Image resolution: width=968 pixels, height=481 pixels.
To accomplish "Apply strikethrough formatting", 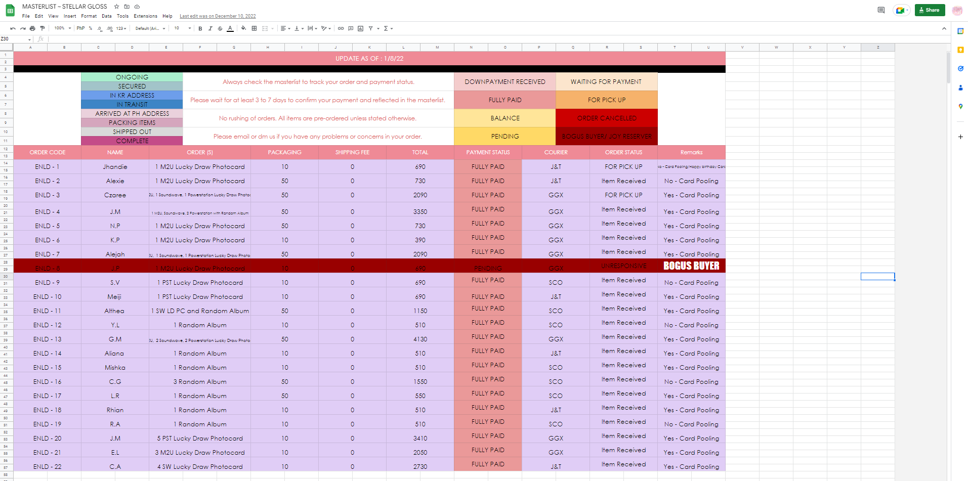I will (220, 28).
